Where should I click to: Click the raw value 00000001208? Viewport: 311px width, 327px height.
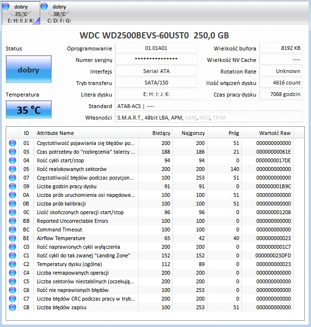(x=274, y=212)
